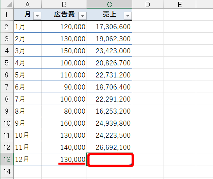213x179 pixels.
Task: Open the 売上 column filter dropdown
Action: coord(128,16)
